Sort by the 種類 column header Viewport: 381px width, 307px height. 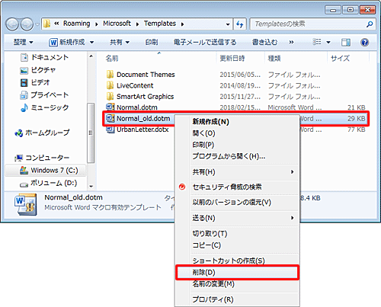tap(274, 59)
